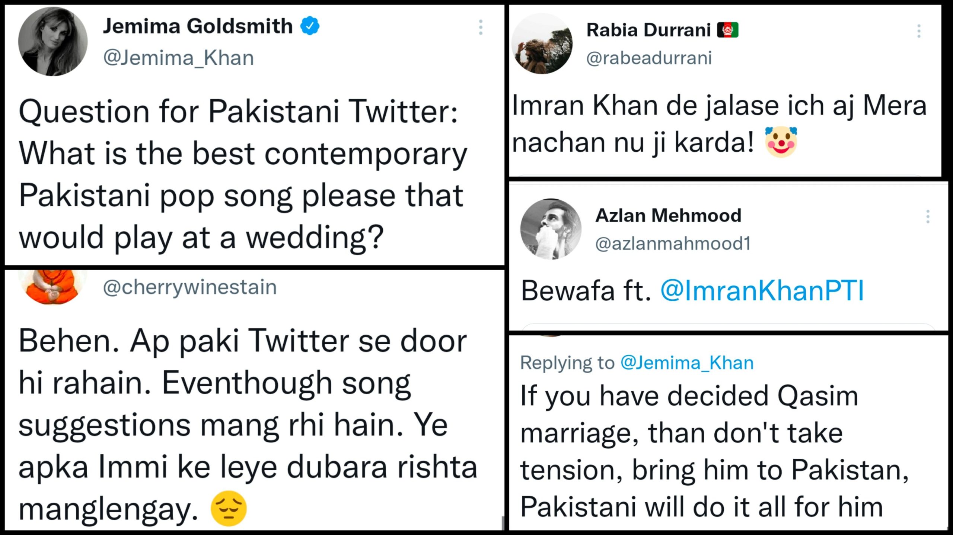Click the @rabeadurrani handle
This screenshot has height=535, width=953.
coord(649,58)
